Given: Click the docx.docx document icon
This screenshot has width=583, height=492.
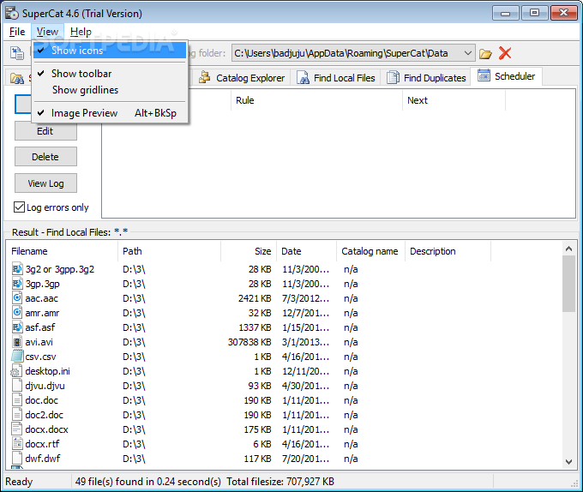Looking at the screenshot, I should (x=17, y=429).
